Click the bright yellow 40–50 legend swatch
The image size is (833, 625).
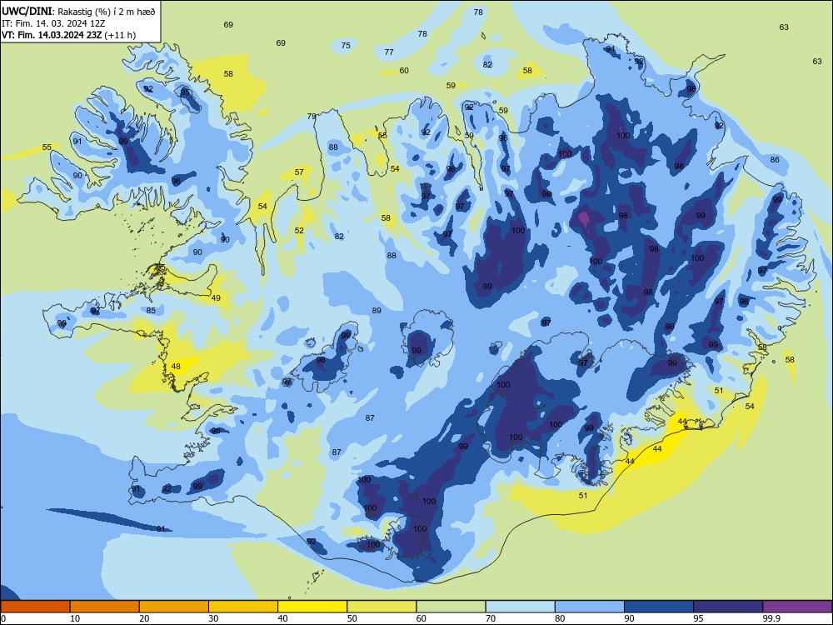pyautogui.click(x=312, y=607)
